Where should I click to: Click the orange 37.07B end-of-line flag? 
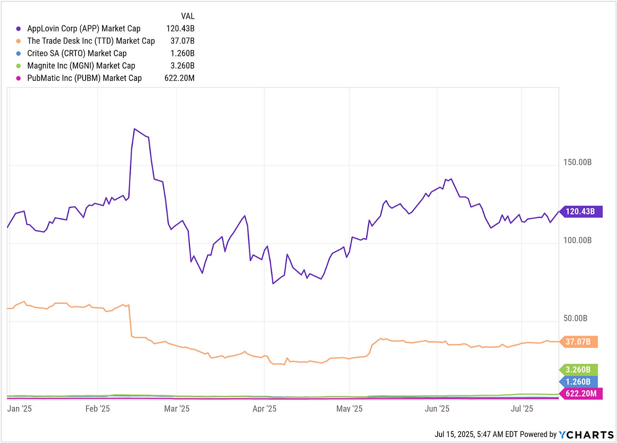(x=579, y=341)
